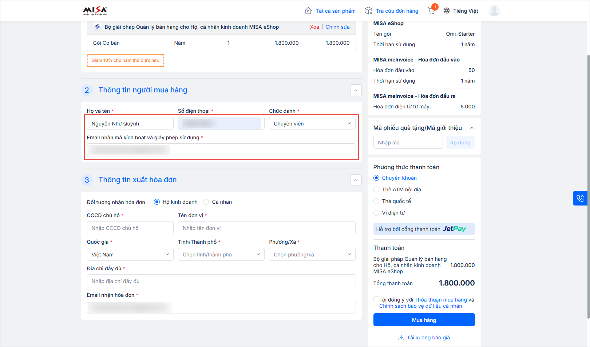Open Tất cả sản phẩm menu

coord(335,11)
